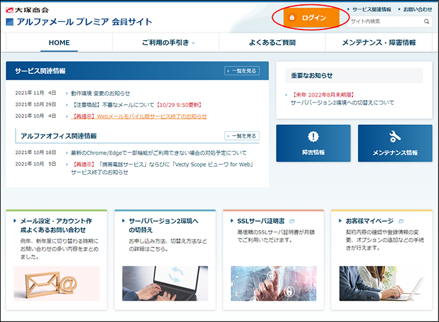Screen dimensions: 439x322
Task: Click the wooden envelope thumbnail image
Action: click(56, 284)
